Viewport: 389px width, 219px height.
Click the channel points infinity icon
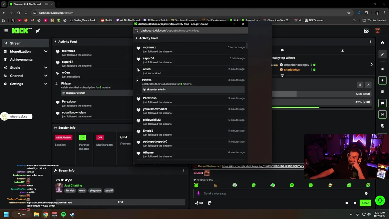tap(199, 203)
